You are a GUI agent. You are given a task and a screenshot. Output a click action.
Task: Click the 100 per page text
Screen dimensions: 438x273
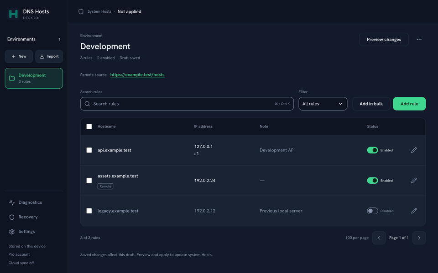357,238
